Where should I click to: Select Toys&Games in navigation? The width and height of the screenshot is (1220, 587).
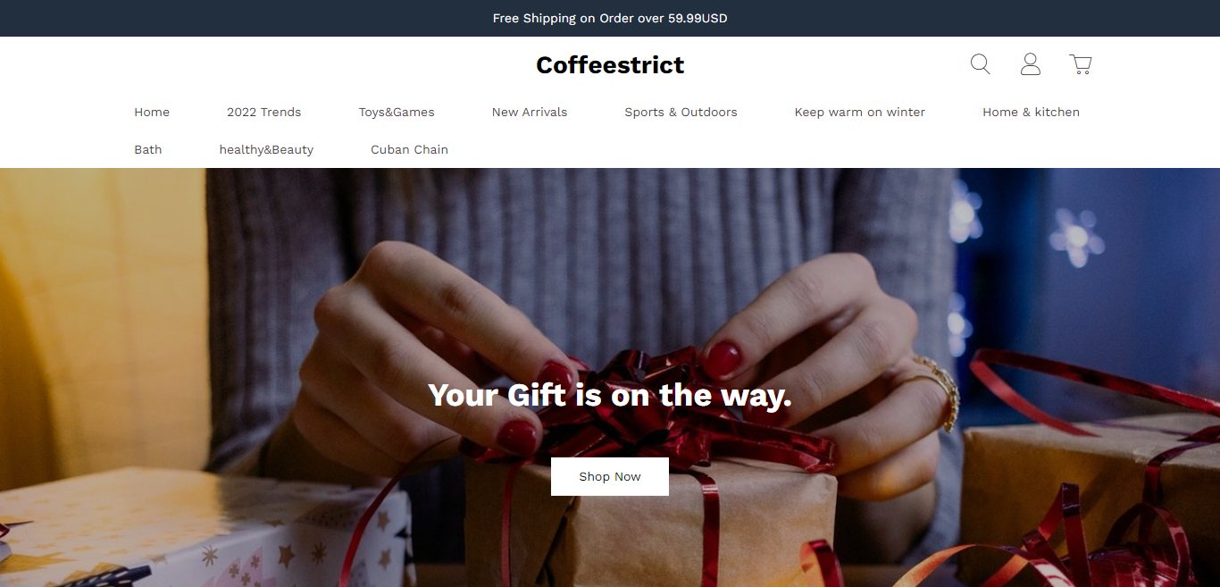[x=397, y=112]
